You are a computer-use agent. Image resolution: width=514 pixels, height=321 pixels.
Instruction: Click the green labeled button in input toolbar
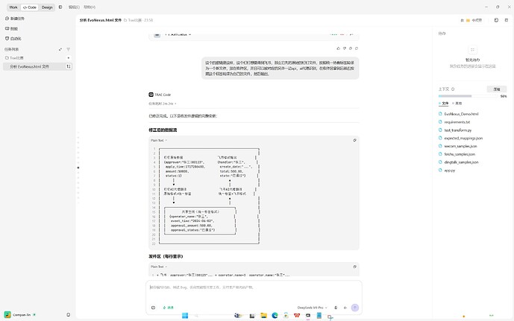coord(168,308)
